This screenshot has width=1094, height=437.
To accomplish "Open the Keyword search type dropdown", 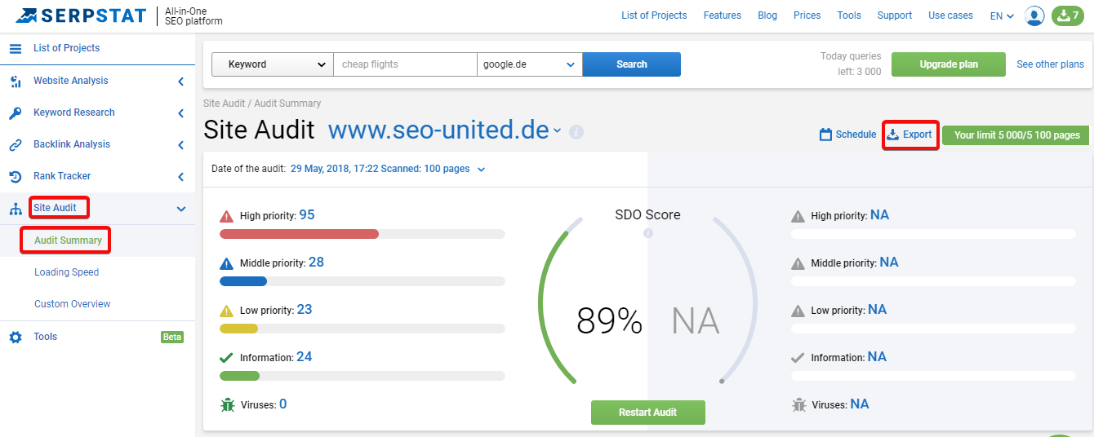I will [273, 64].
